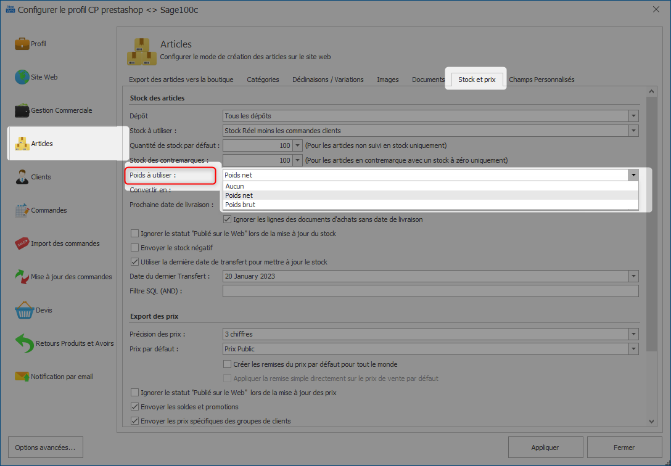Check the purchase documents without delivery date option
Screen dimensions: 671x466
click(x=227, y=219)
